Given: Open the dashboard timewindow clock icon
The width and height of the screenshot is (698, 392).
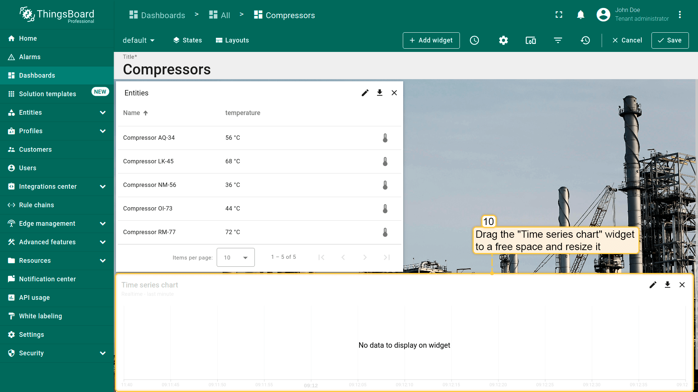Looking at the screenshot, I should [x=474, y=40].
